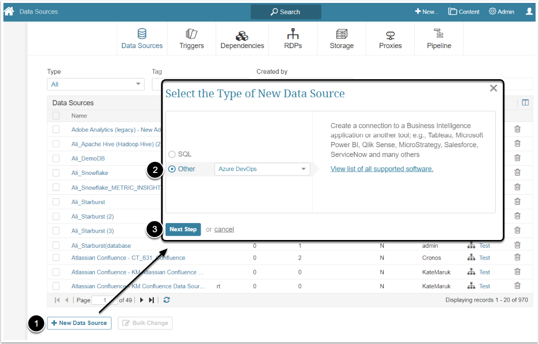Image resolution: width=539 pixels, height=344 pixels.
Task: Open the list of all supported software link
Action: [382, 169]
